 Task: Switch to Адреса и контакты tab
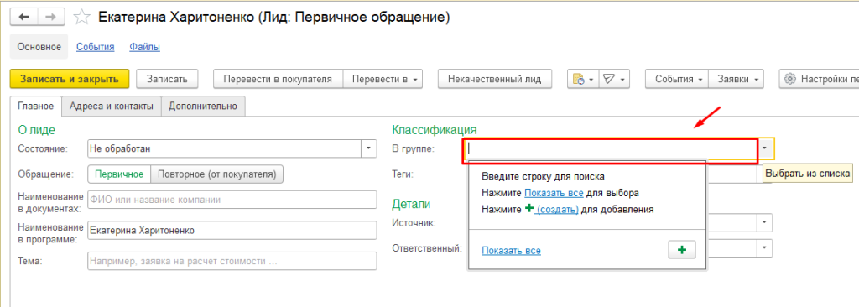112,107
